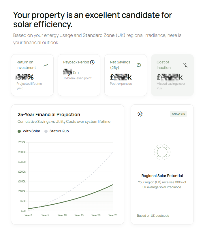The width and height of the screenshot is (205, 232).
Task: Expand the Regional Solar Potential details
Action: 162,176
